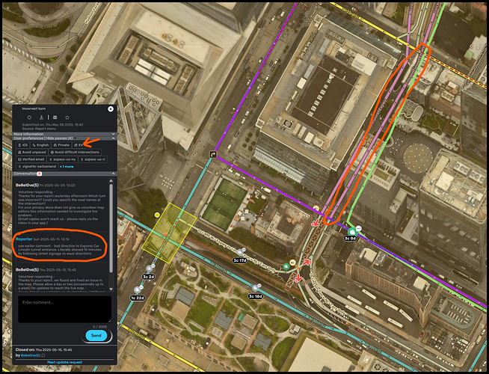Click the target/center-on-report icon
This screenshot has width=489, height=374.
[x=29, y=117]
